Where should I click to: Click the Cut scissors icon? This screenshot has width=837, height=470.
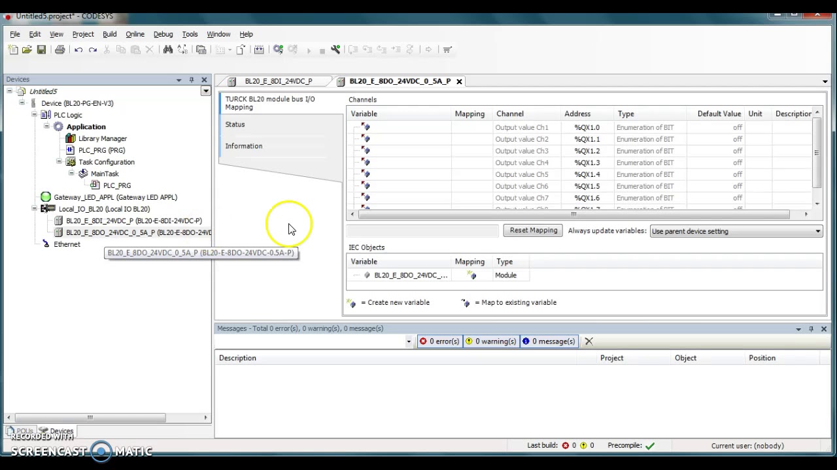[107, 50]
